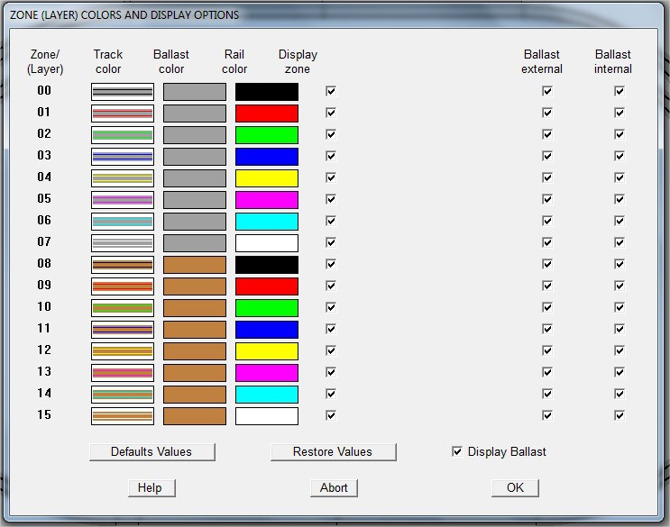The image size is (670, 527).
Task: Toggle Ballast external for layer 00
Action: (x=547, y=91)
